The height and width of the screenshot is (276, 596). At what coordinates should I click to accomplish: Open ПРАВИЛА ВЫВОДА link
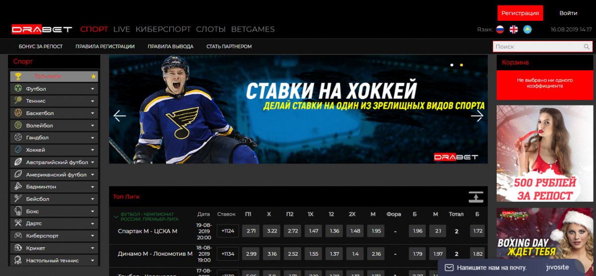170,47
